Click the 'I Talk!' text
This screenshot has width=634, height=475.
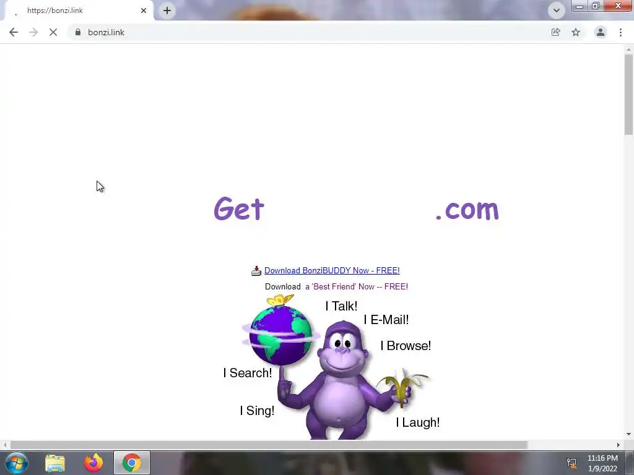click(x=341, y=306)
